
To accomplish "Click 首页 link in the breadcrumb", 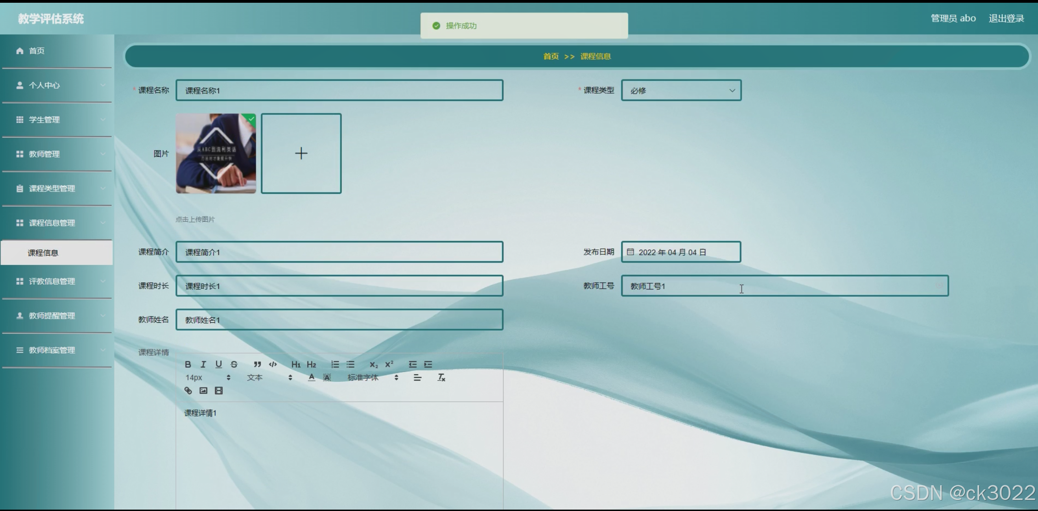I will (x=550, y=56).
